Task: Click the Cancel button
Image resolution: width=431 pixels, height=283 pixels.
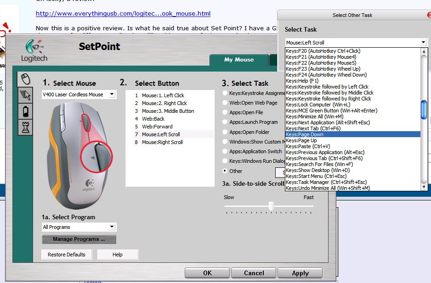Action: pyautogui.click(x=254, y=273)
